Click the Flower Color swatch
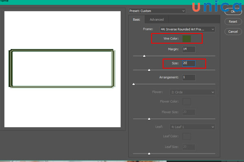 186,101
